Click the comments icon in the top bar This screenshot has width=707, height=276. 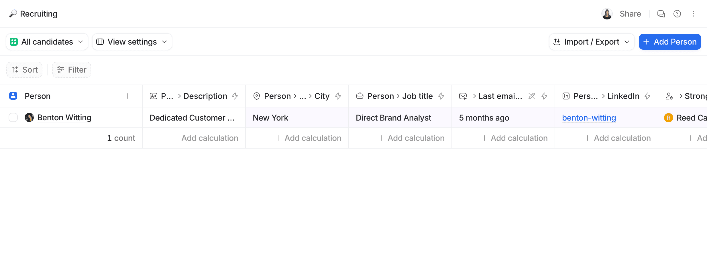[x=661, y=13]
